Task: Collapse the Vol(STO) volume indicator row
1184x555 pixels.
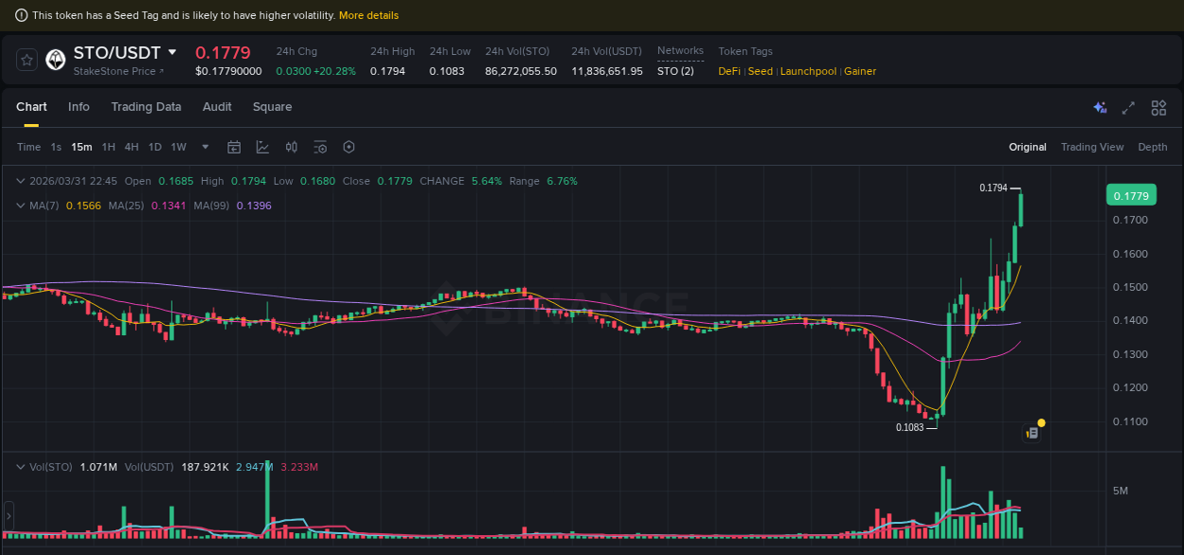Action: click(20, 466)
